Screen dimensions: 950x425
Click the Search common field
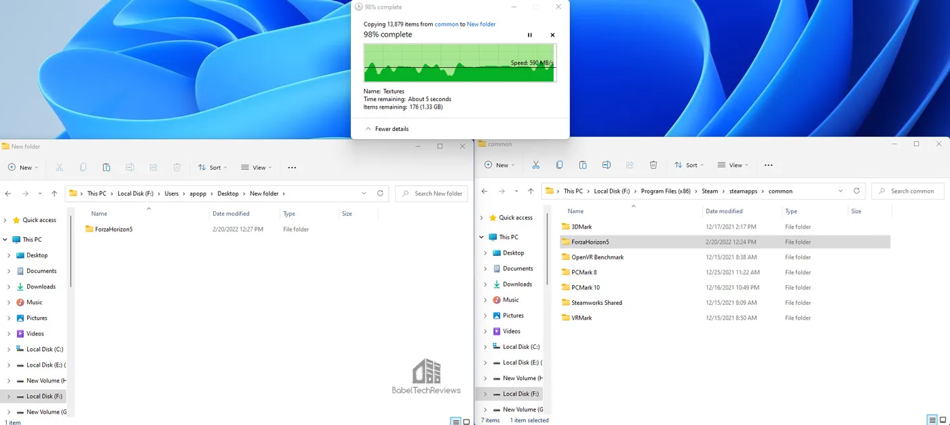[x=908, y=191]
